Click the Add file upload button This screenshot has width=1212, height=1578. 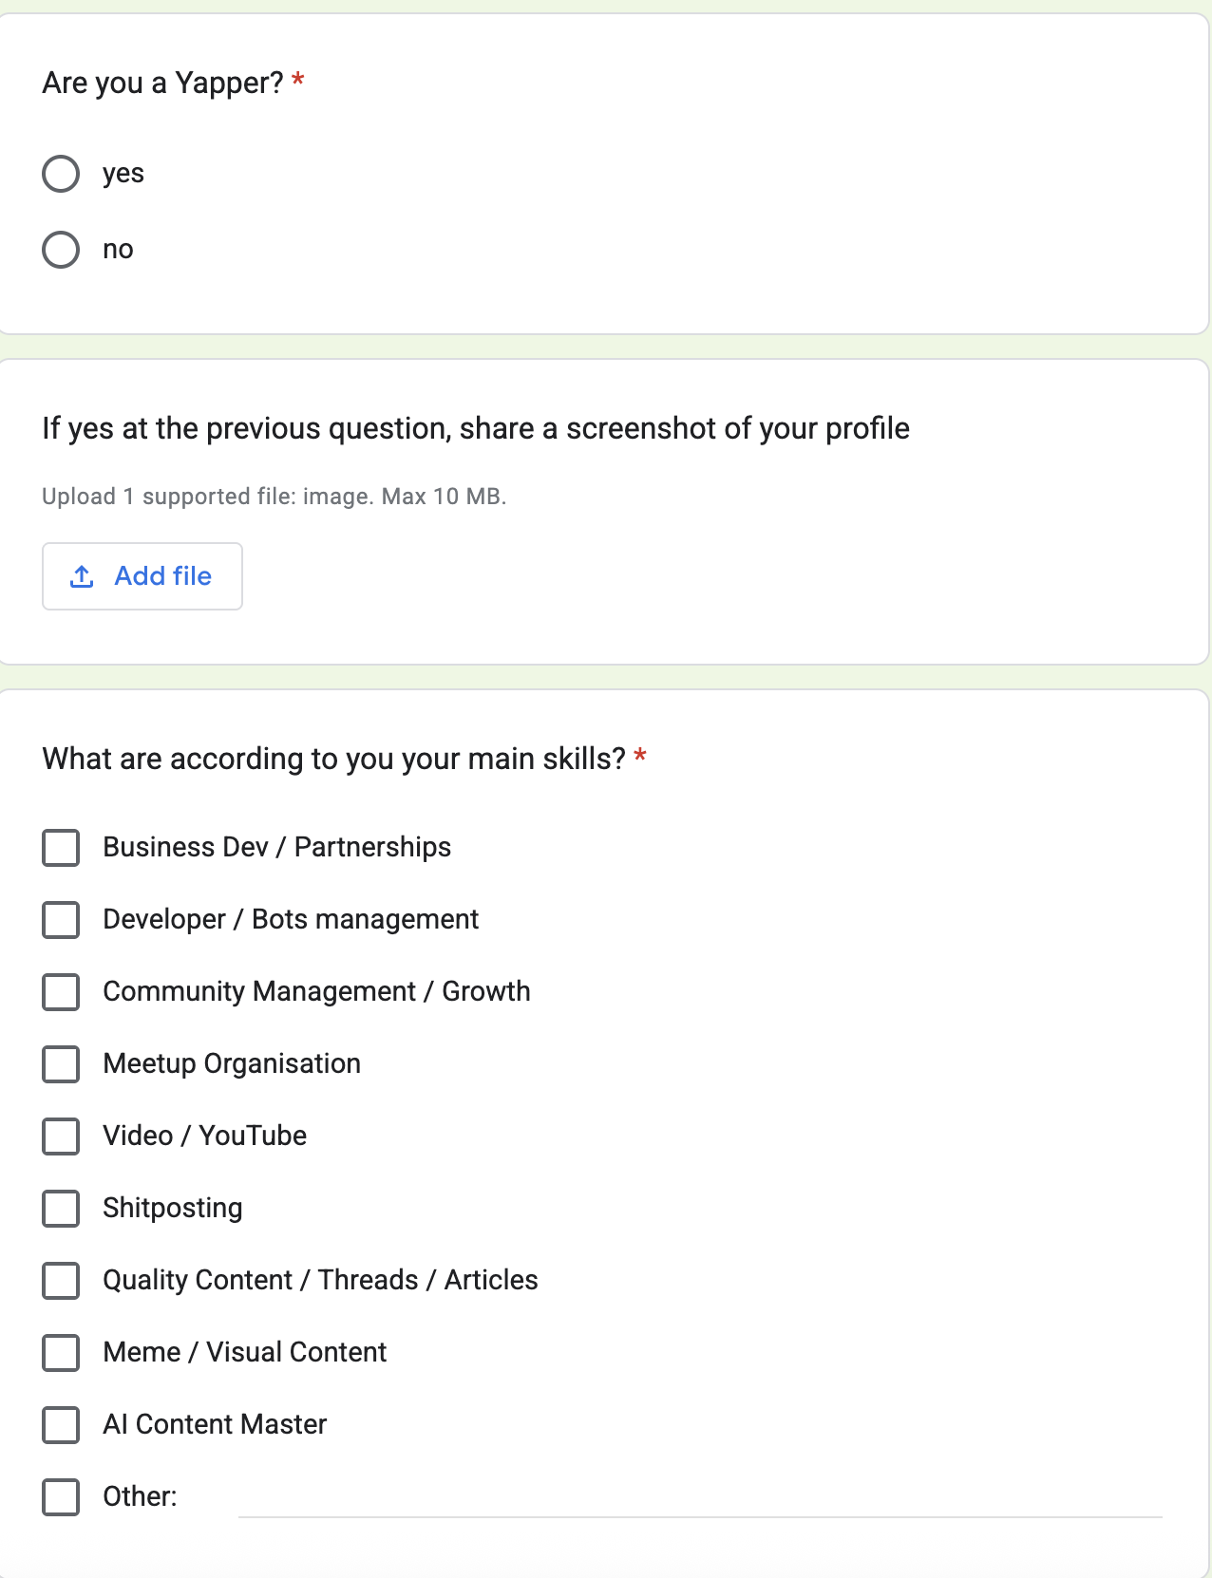click(142, 576)
